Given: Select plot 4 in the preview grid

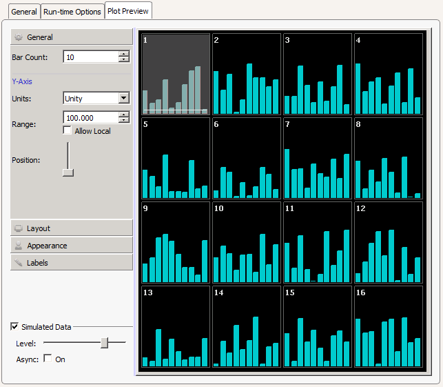Looking at the screenshot, I should point(389,74).
